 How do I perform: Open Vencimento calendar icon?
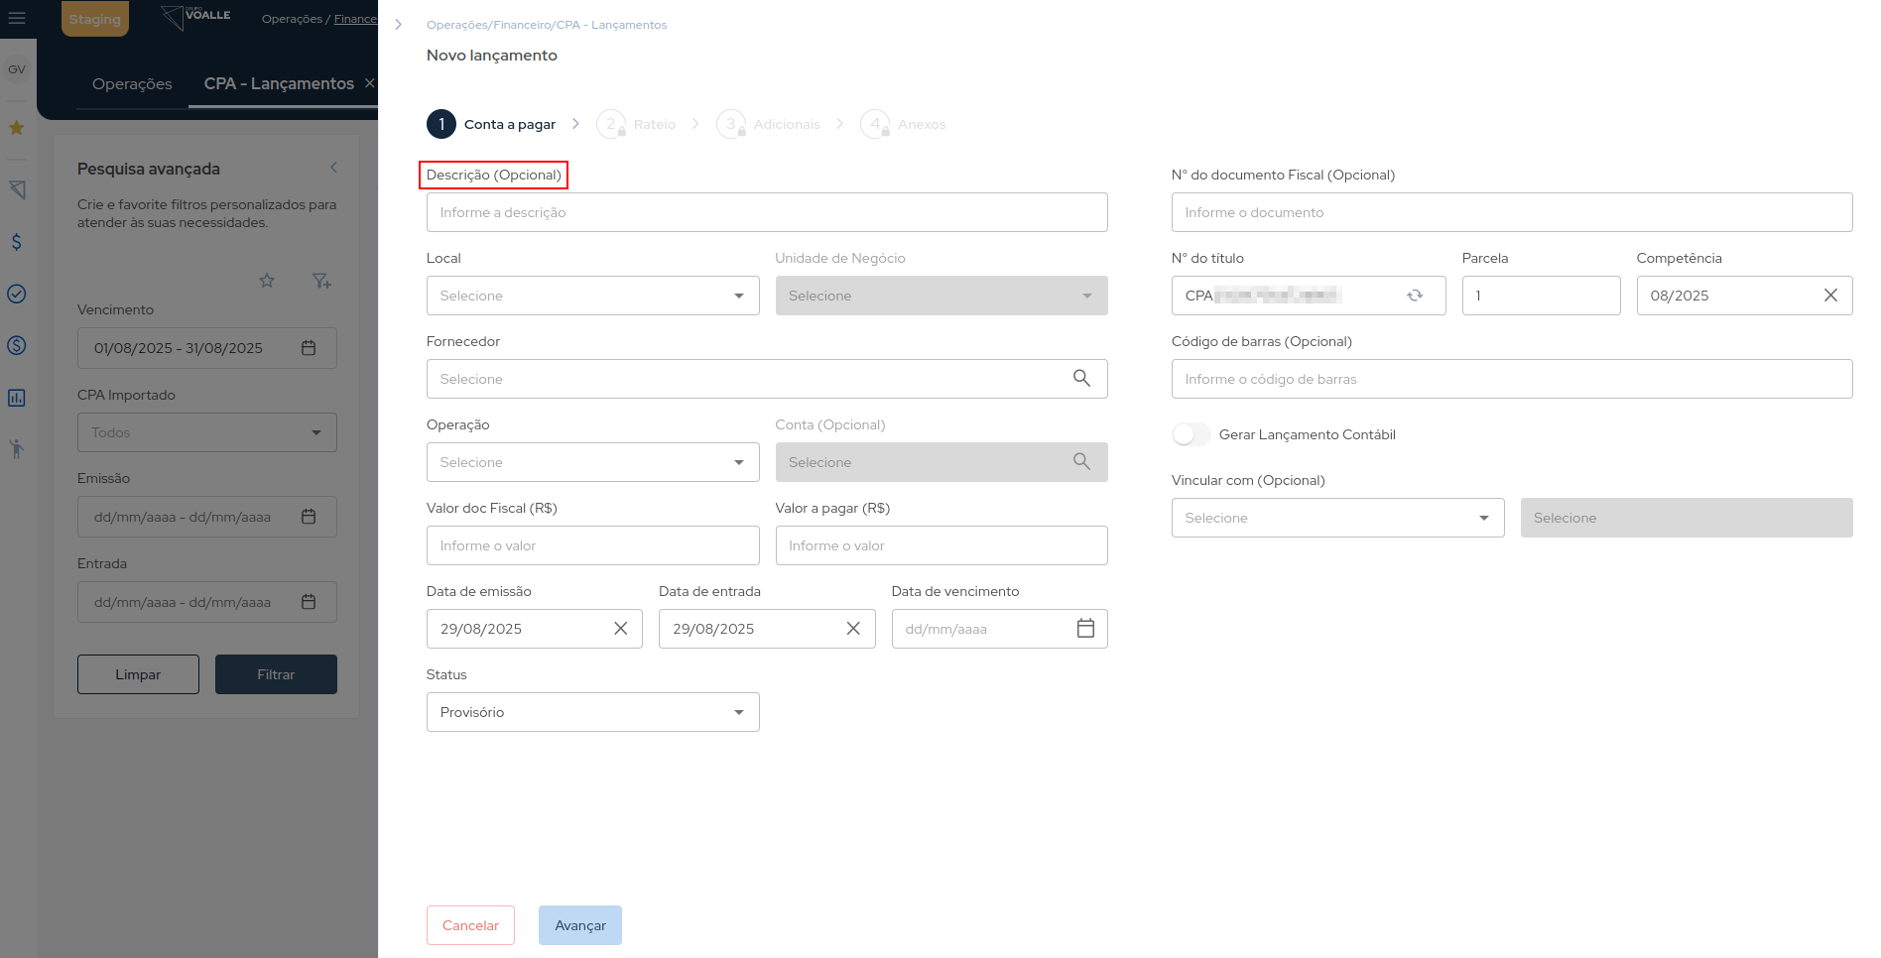coord(309,348)
